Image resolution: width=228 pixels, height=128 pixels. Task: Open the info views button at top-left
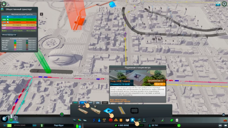coord(4,4)
